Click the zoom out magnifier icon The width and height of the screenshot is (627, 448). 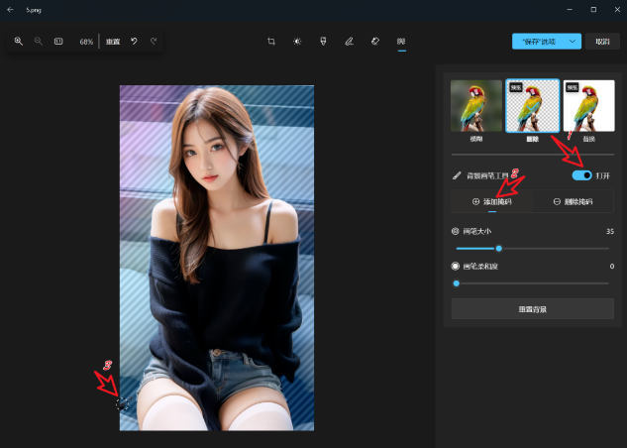point(38,42)
